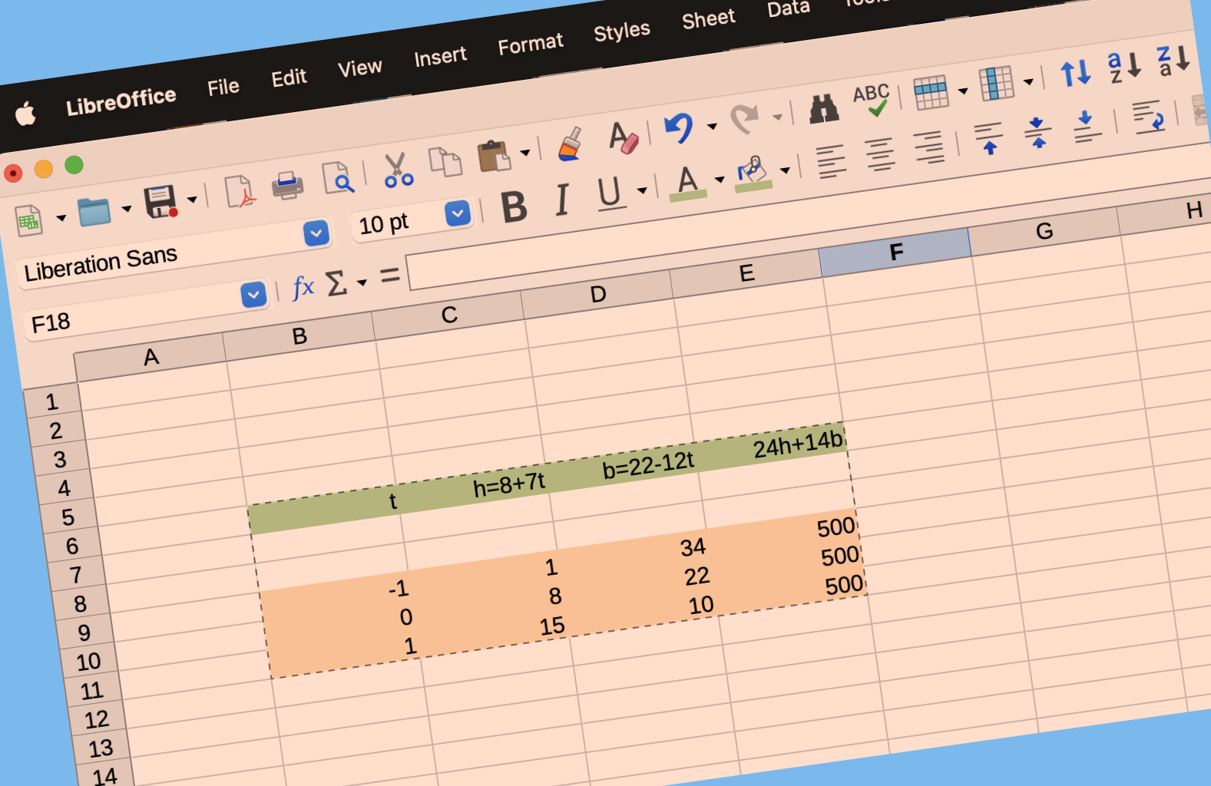Screen dimensions: 1211x786
Task: Apply the background highlight color swatch
Action: tap(753, 173)
